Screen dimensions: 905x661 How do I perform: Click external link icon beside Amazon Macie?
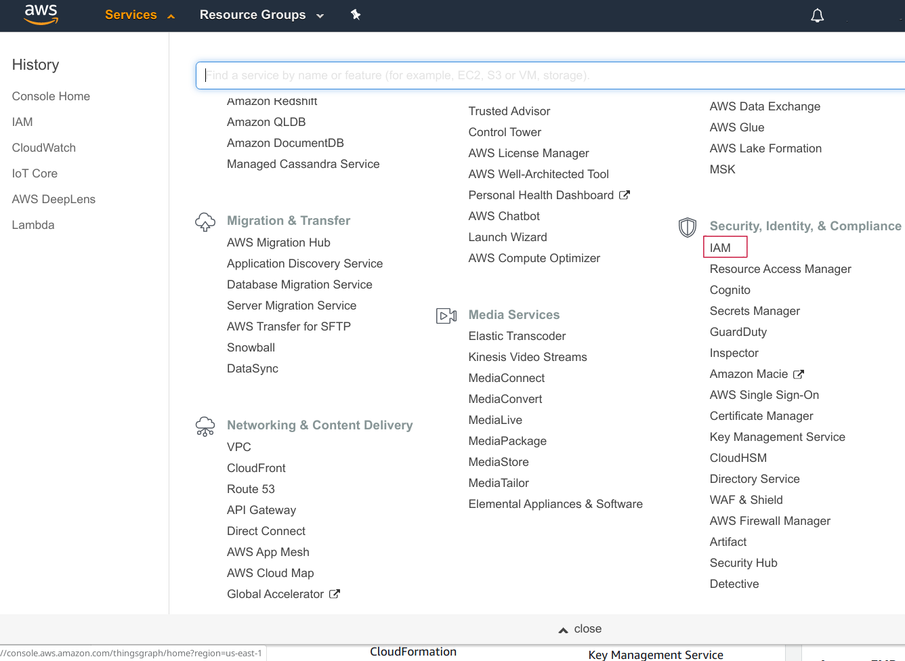(x=799, y=374)
